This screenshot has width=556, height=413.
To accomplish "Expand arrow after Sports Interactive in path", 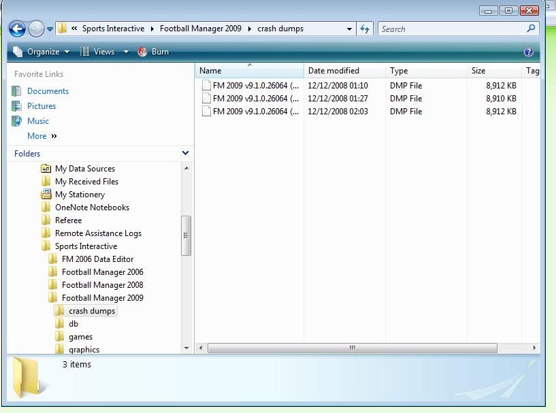I will pyautogui.click(x=152, y=29).
